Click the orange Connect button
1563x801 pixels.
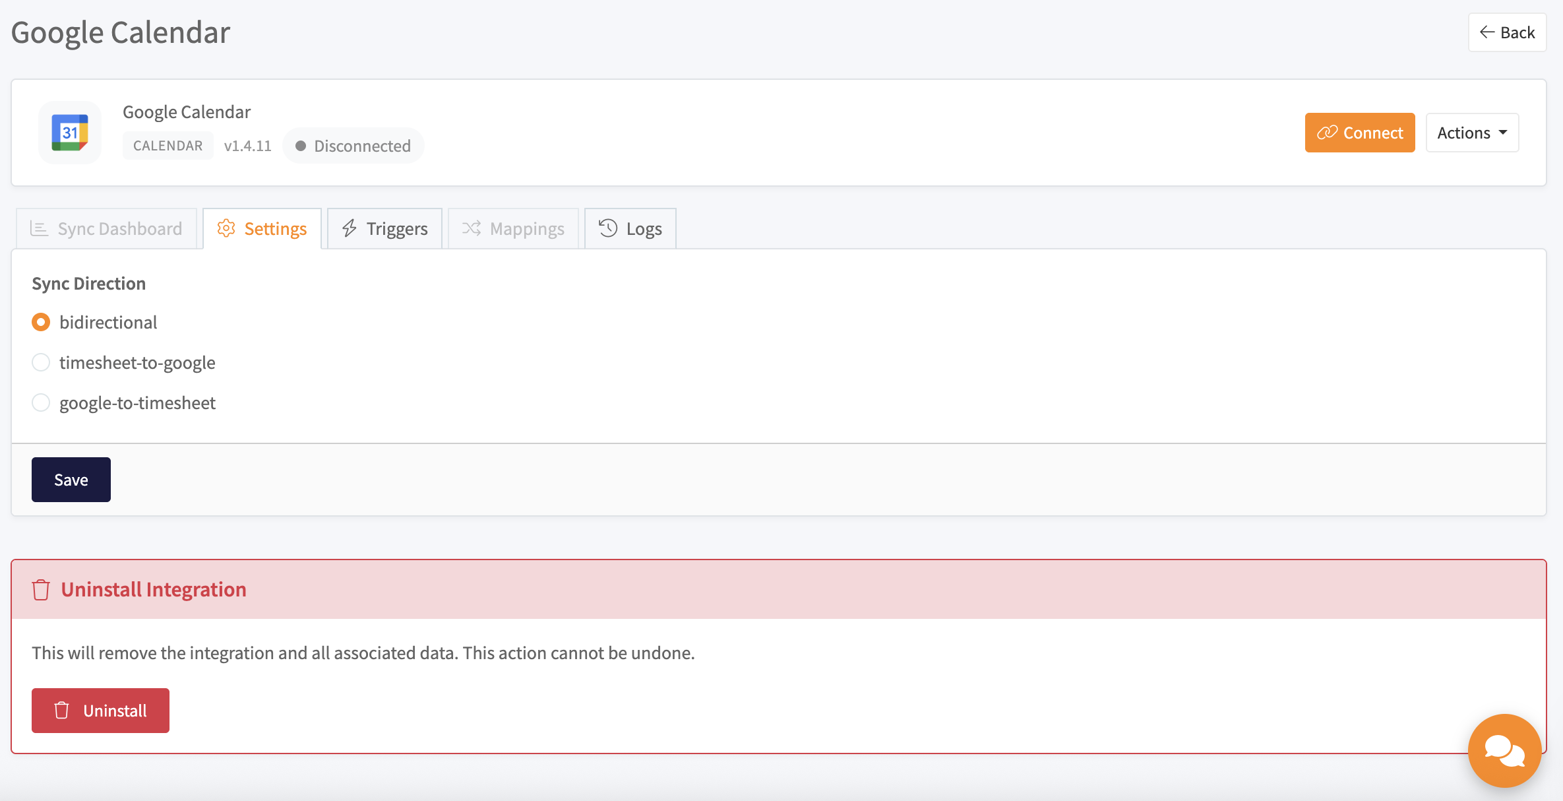click(1360, 133)
